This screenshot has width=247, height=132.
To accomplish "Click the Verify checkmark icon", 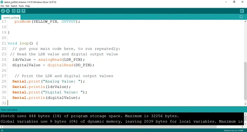I will [3, 11].
